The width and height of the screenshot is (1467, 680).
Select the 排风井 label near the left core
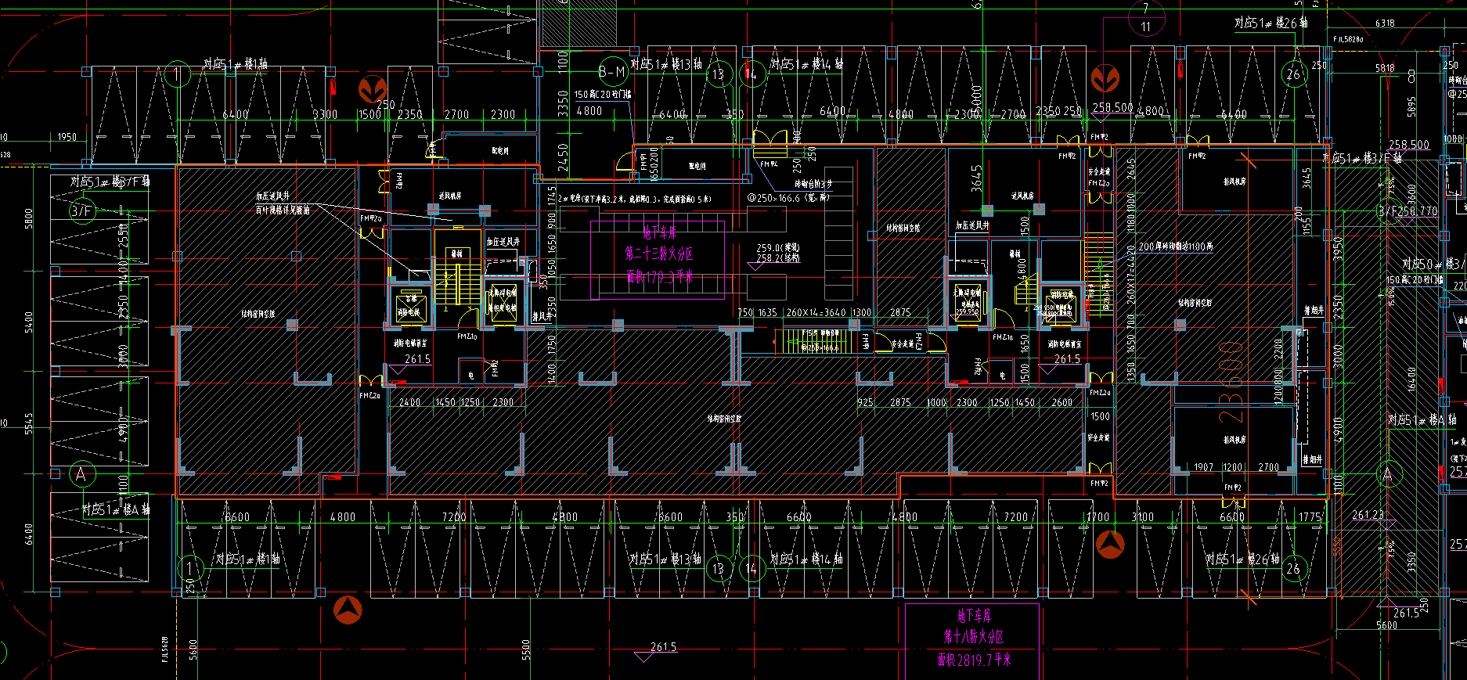pyautogui.click(x=542, y=316)
